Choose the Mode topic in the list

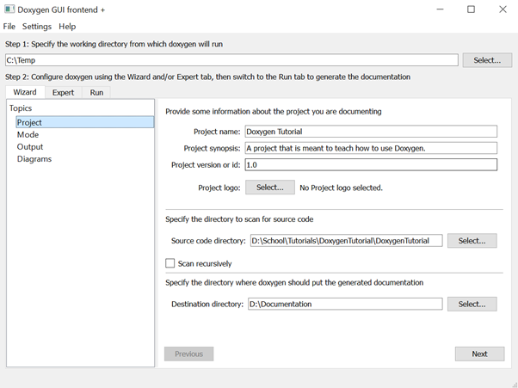(x=28, y=134)
